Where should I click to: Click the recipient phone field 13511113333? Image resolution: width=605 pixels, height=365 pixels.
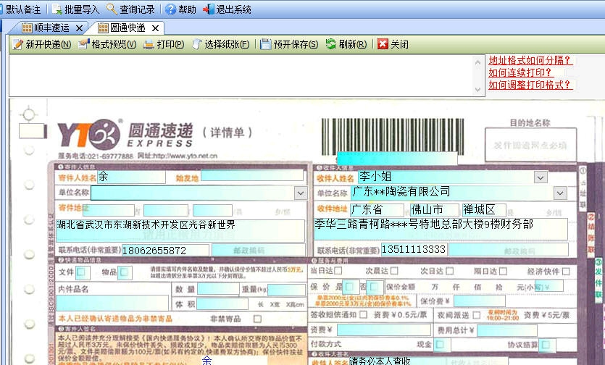414,249
